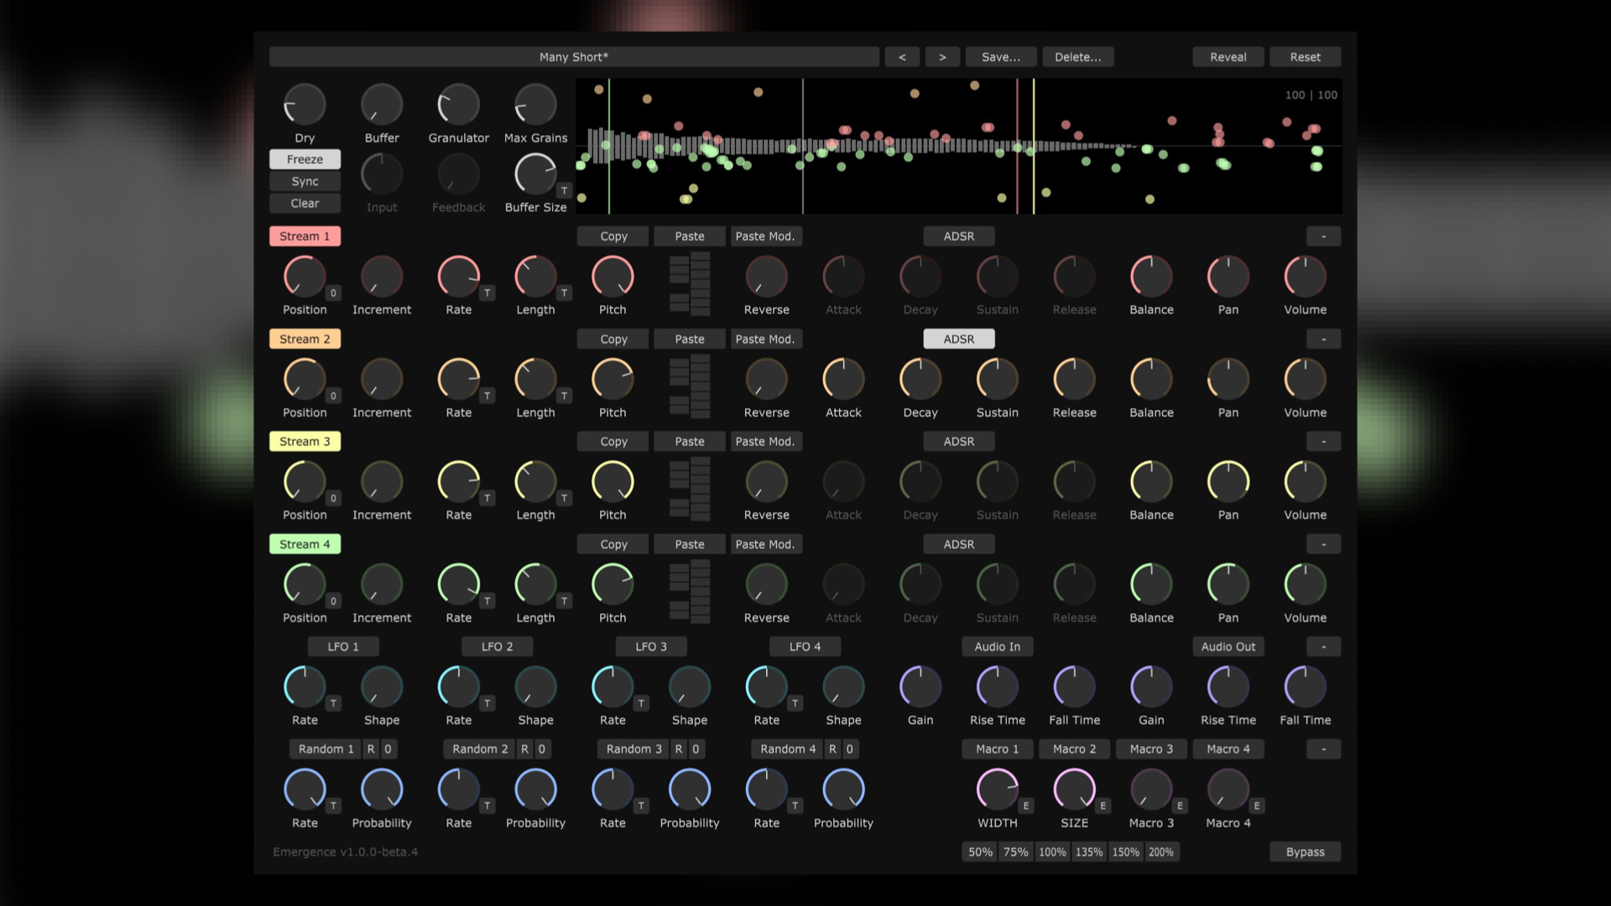Toggle Stream 1 on or off
Viewport: 1611px width, 906px height.
305,237
